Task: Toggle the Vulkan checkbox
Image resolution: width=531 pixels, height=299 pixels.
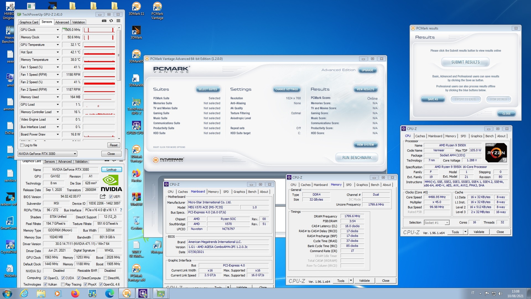Action: [45, 284]
